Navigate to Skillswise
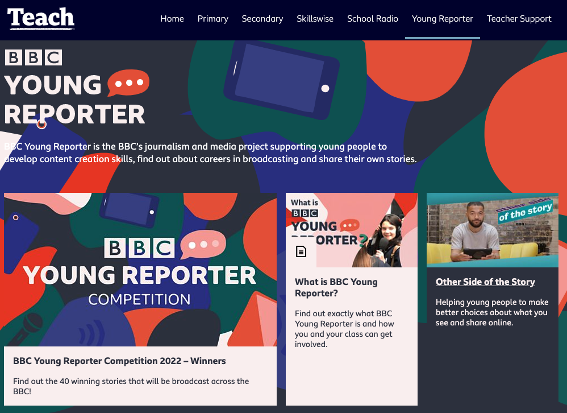 click(x=315, y=19)
